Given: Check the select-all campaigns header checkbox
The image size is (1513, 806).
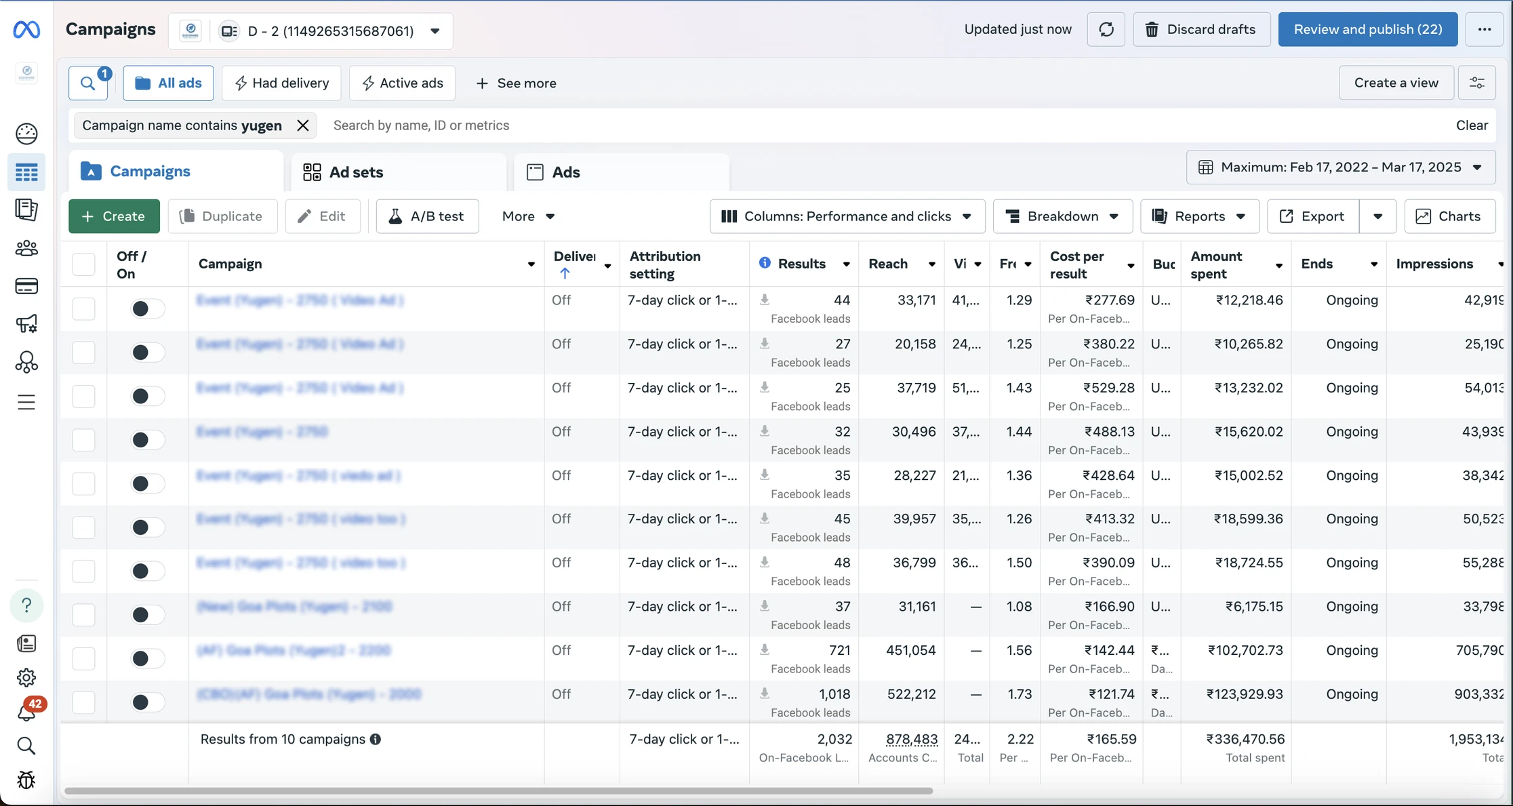Looking at the screenshot, I should coord(83,264).
